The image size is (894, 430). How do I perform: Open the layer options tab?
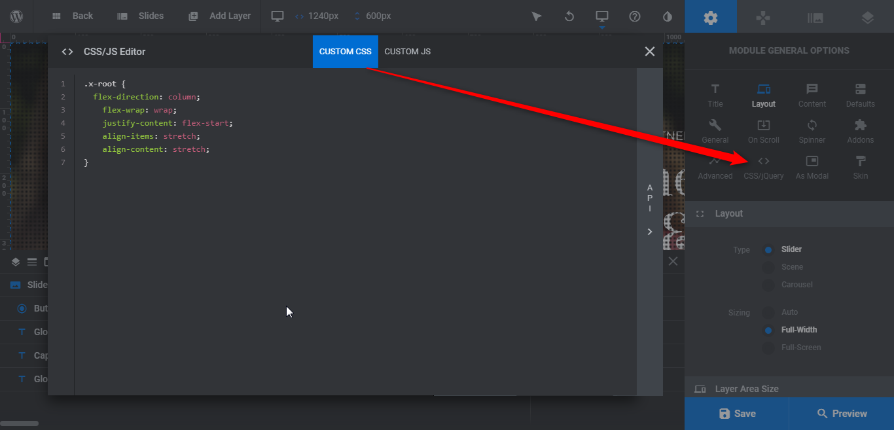pyautogui.click(x=868, y=16)
